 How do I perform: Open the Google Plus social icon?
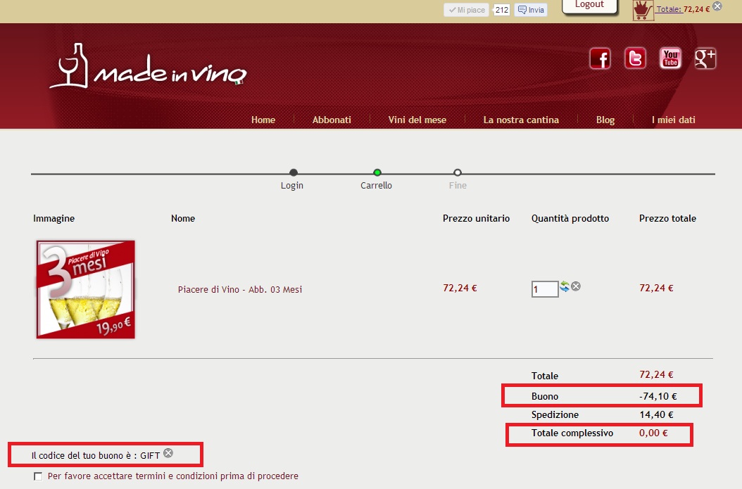pos(705,58)
